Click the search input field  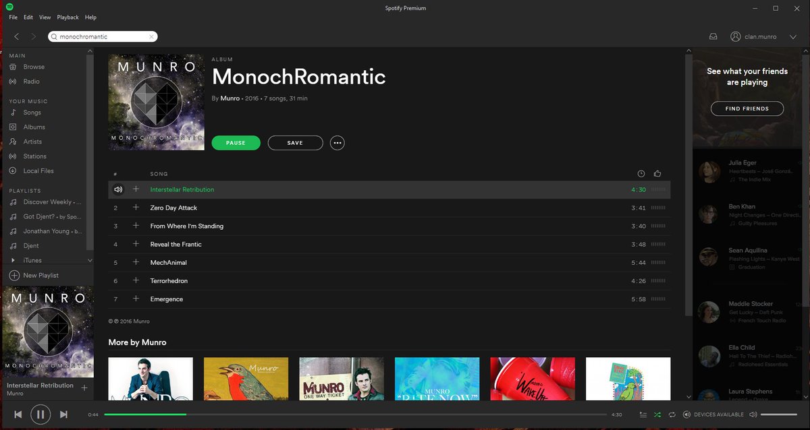coord(103,36)
